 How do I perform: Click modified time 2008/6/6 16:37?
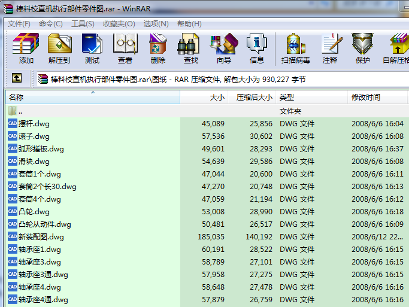[377, 148]
